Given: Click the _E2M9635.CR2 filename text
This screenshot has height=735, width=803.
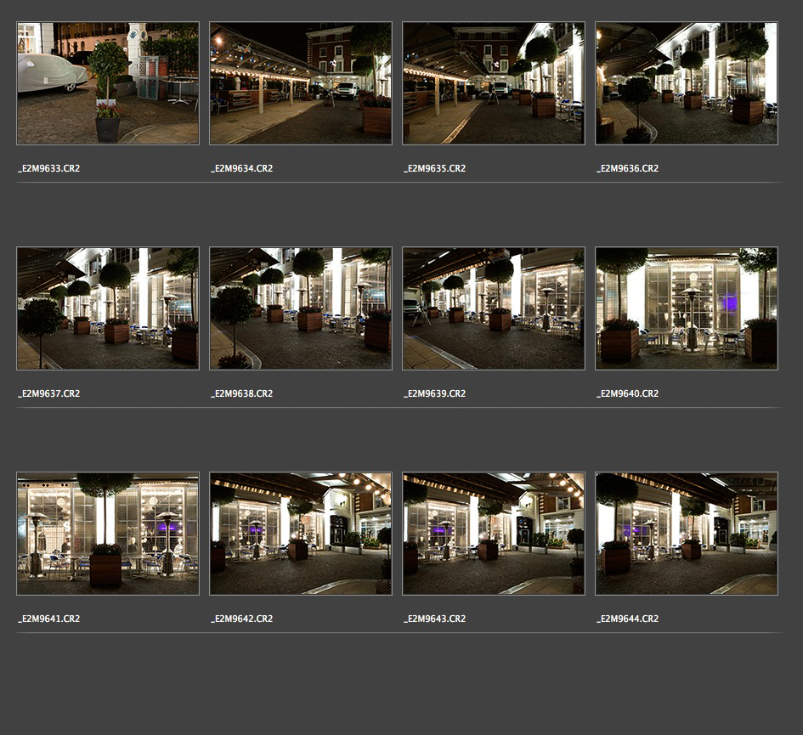Looking at the screenshot, I should [434, 168].
